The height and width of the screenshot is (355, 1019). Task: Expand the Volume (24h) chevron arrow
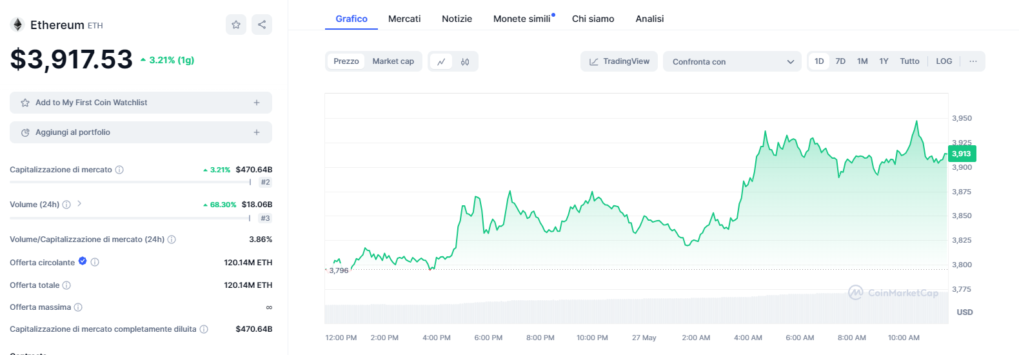coord(79,204)
